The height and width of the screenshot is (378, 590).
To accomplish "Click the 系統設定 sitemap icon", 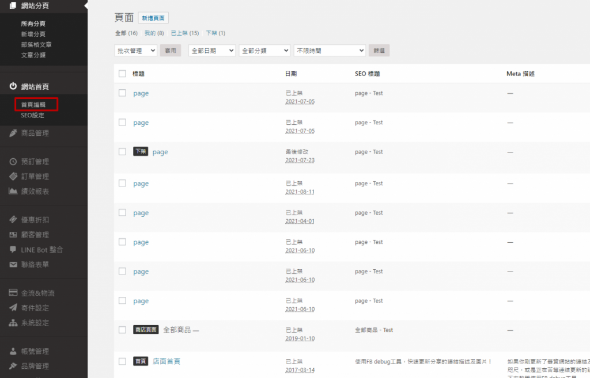I will [13, 323].
